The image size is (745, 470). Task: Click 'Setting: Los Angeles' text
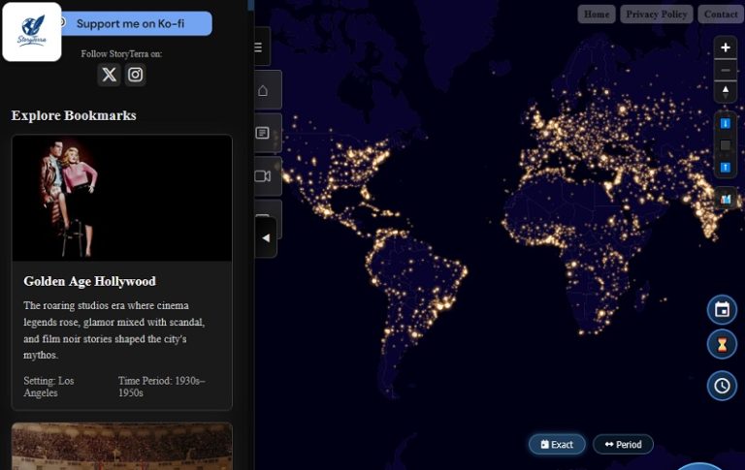(49, 387)
